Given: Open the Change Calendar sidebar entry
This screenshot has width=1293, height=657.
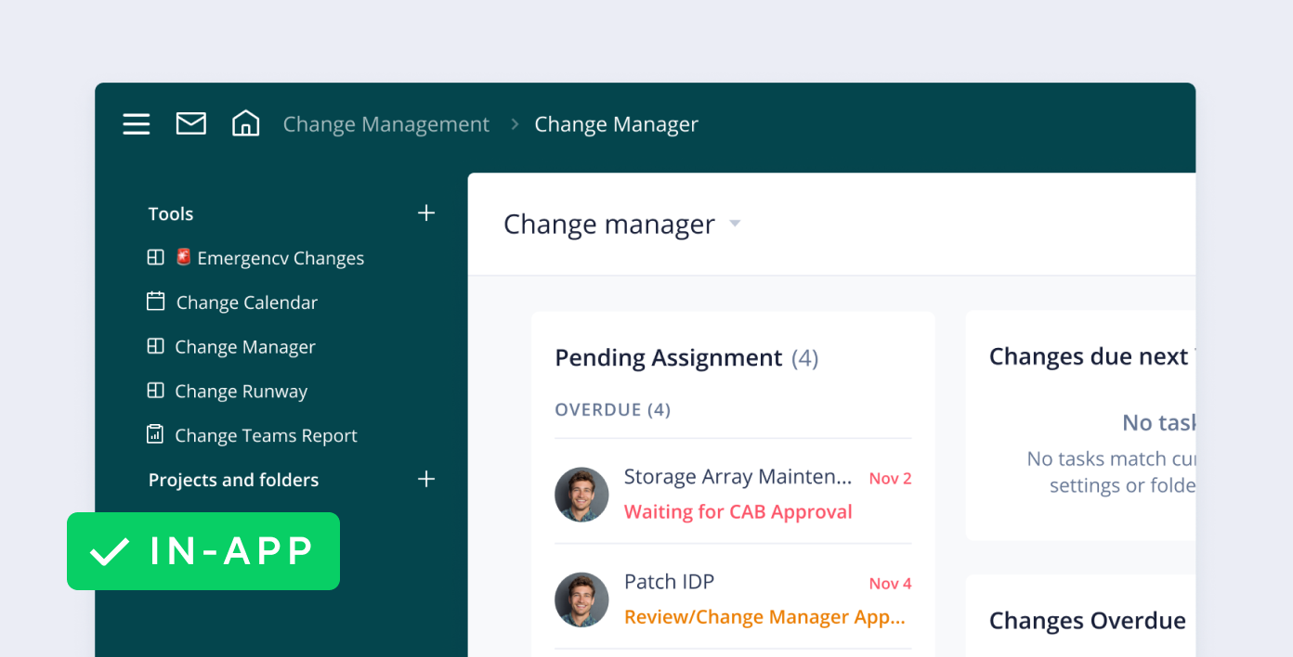Looking at the screenshot, I should 246,302.
